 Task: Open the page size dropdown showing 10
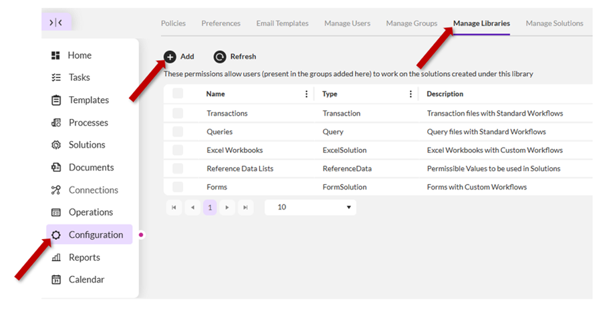point(310,208)
